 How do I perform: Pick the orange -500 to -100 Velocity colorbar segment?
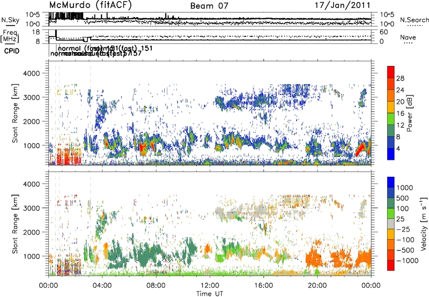click(391, 245)
